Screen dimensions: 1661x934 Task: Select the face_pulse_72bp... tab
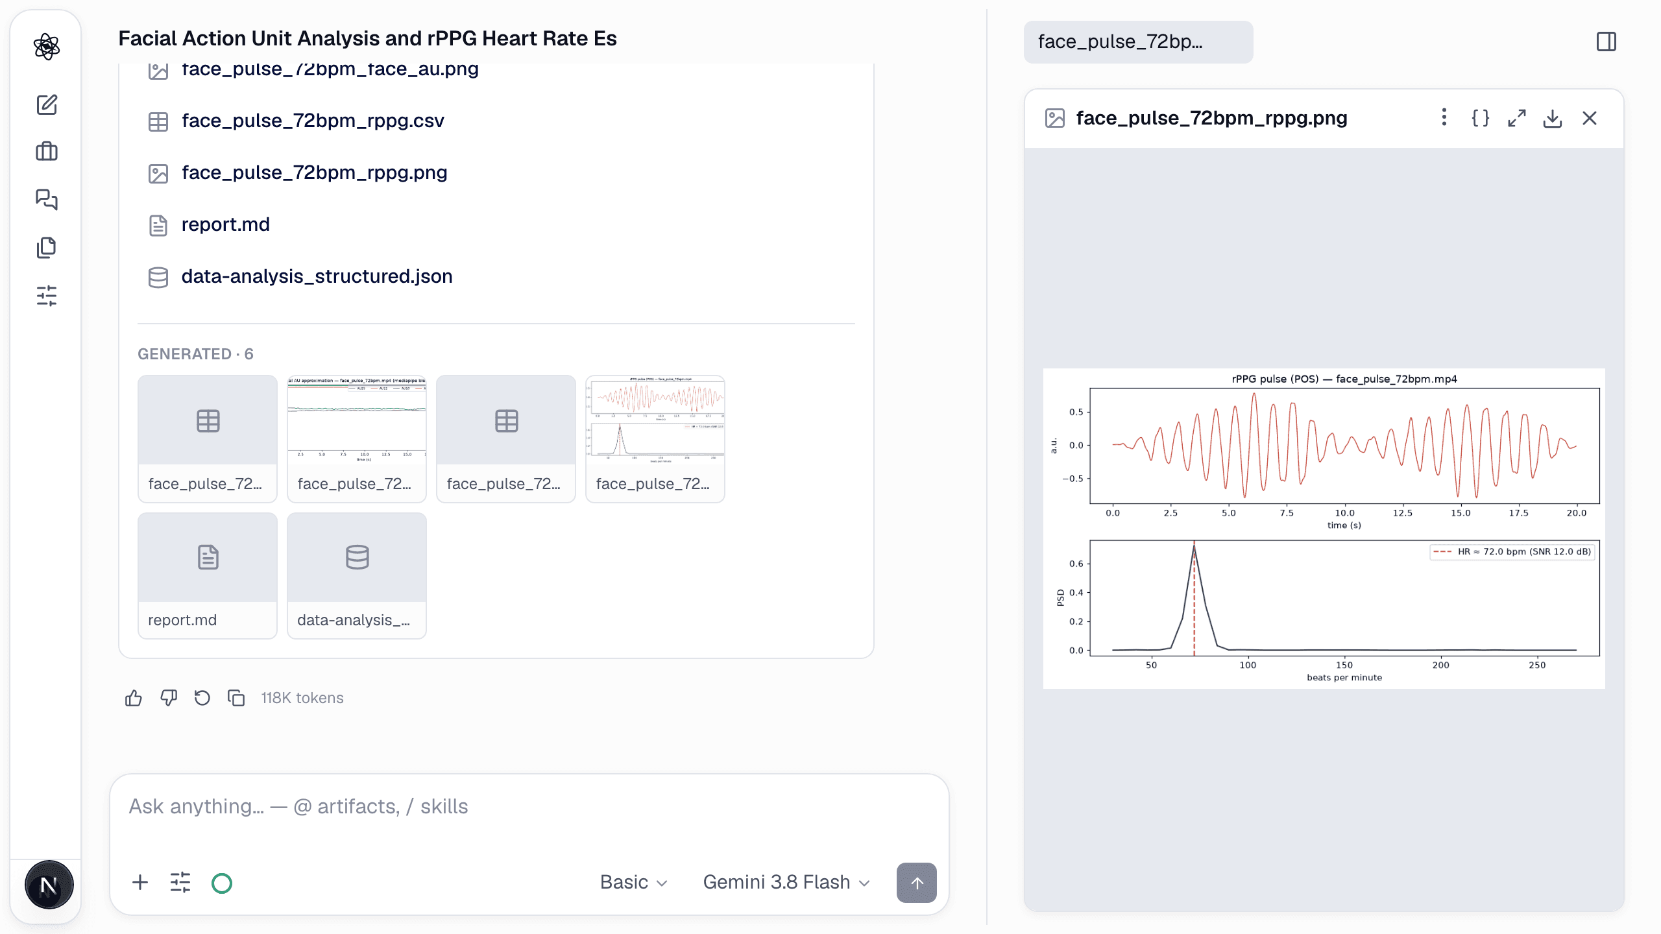(1138, 42)
